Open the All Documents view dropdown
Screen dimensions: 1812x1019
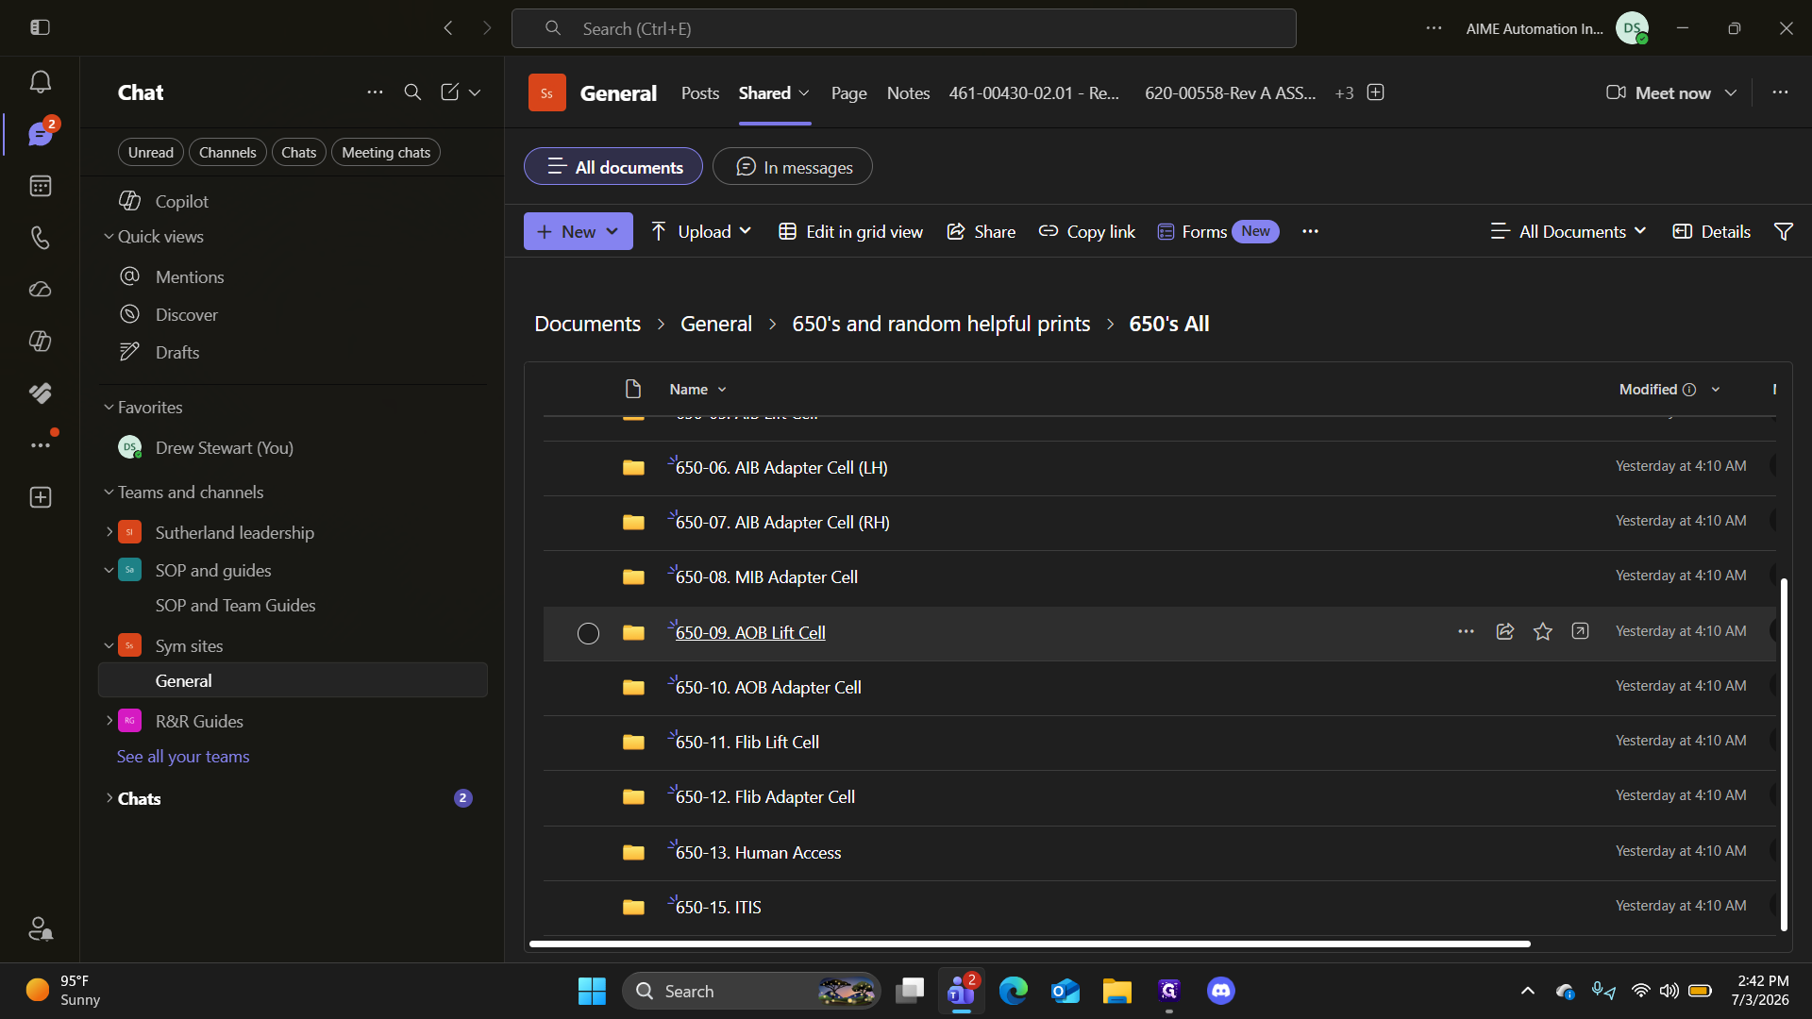[x=1569, y=231]
